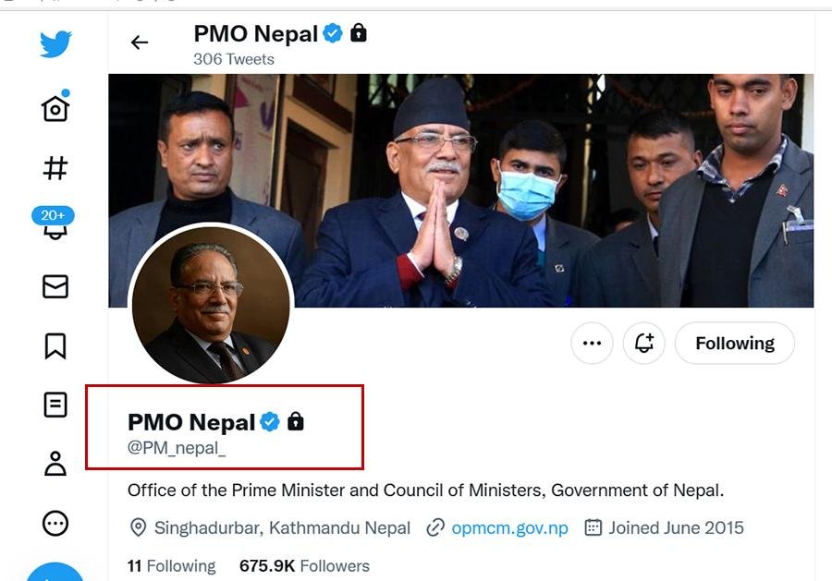Image resolution: width=832 pixels, height=581 pixels.
Task: Open the Lists icon in sidebar
Action: 55,405
